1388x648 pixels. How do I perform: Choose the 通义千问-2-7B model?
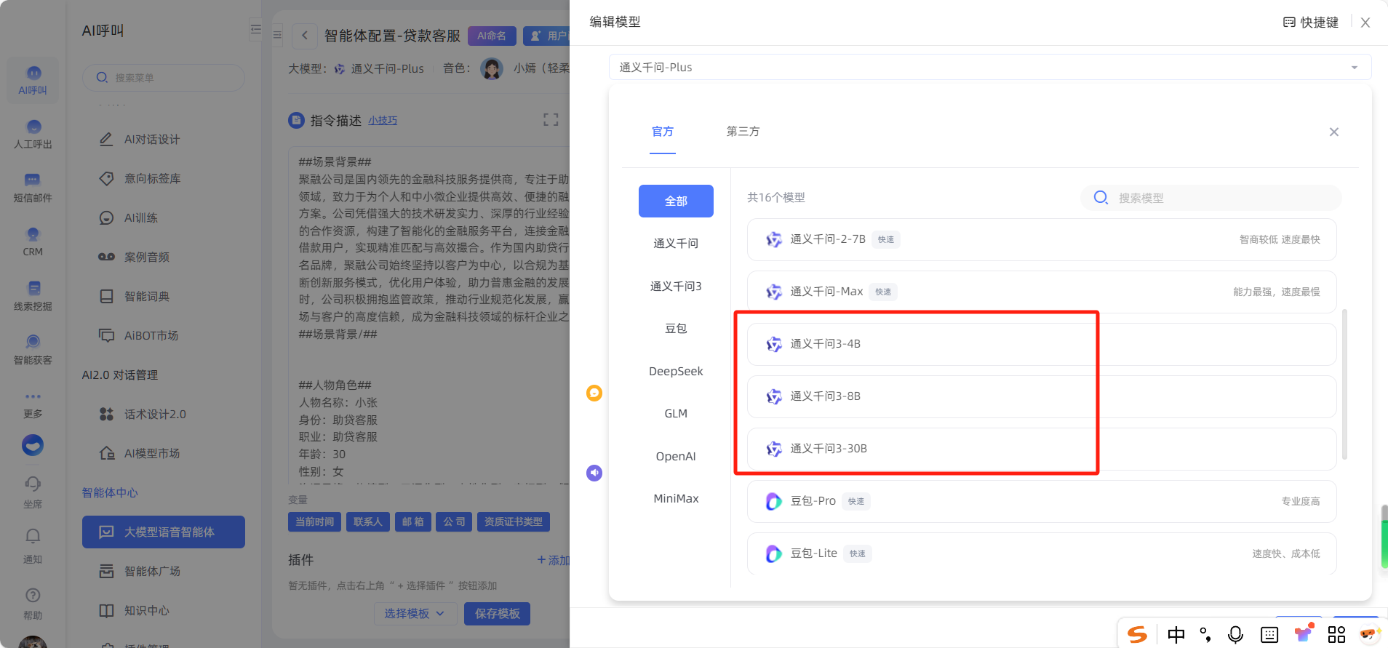click(1042, 239)
